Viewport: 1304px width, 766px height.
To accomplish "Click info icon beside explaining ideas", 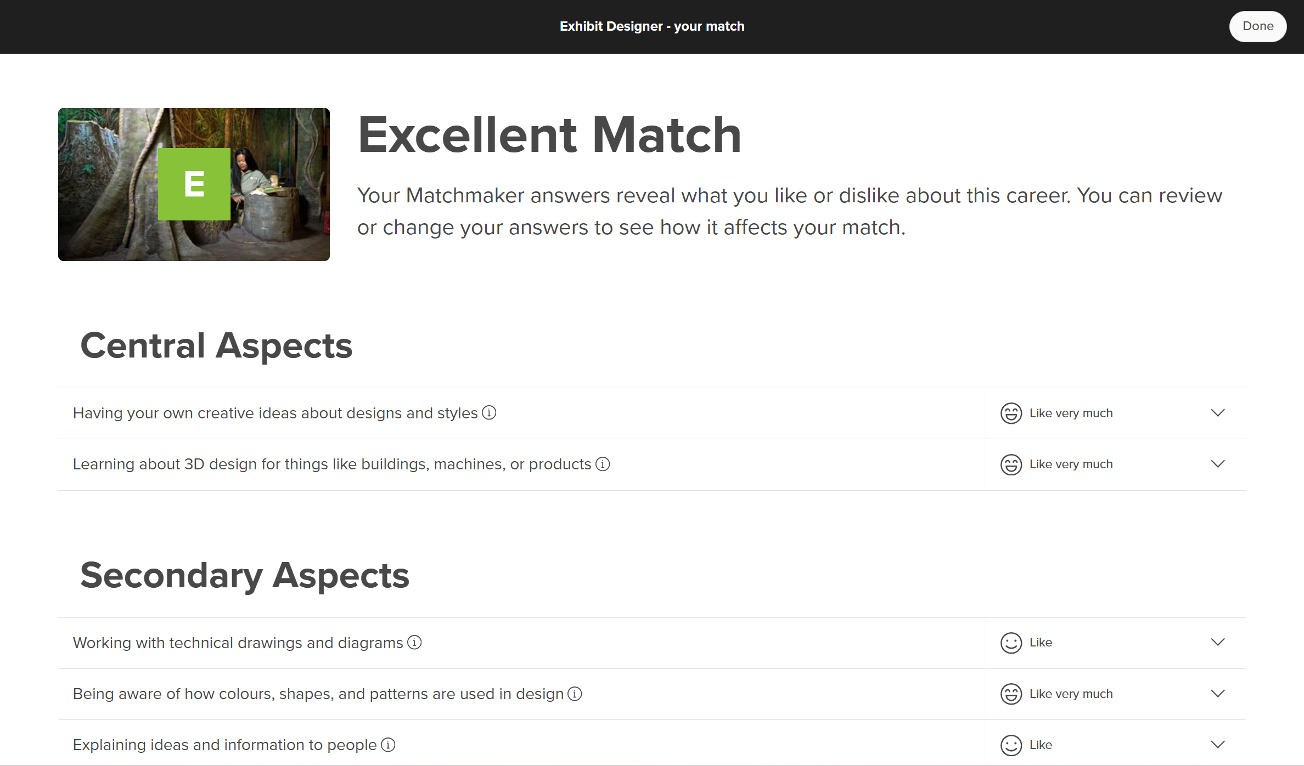I will click(388, 745).
